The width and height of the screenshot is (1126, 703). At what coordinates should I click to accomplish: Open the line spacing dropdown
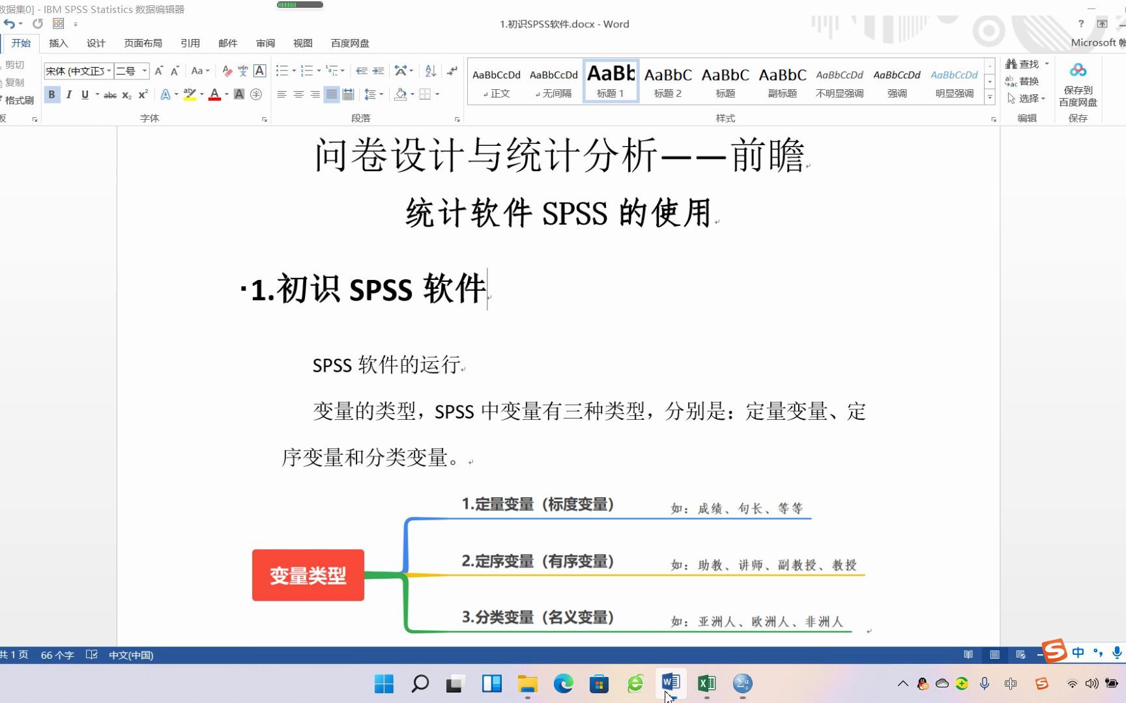click(373, 95)
